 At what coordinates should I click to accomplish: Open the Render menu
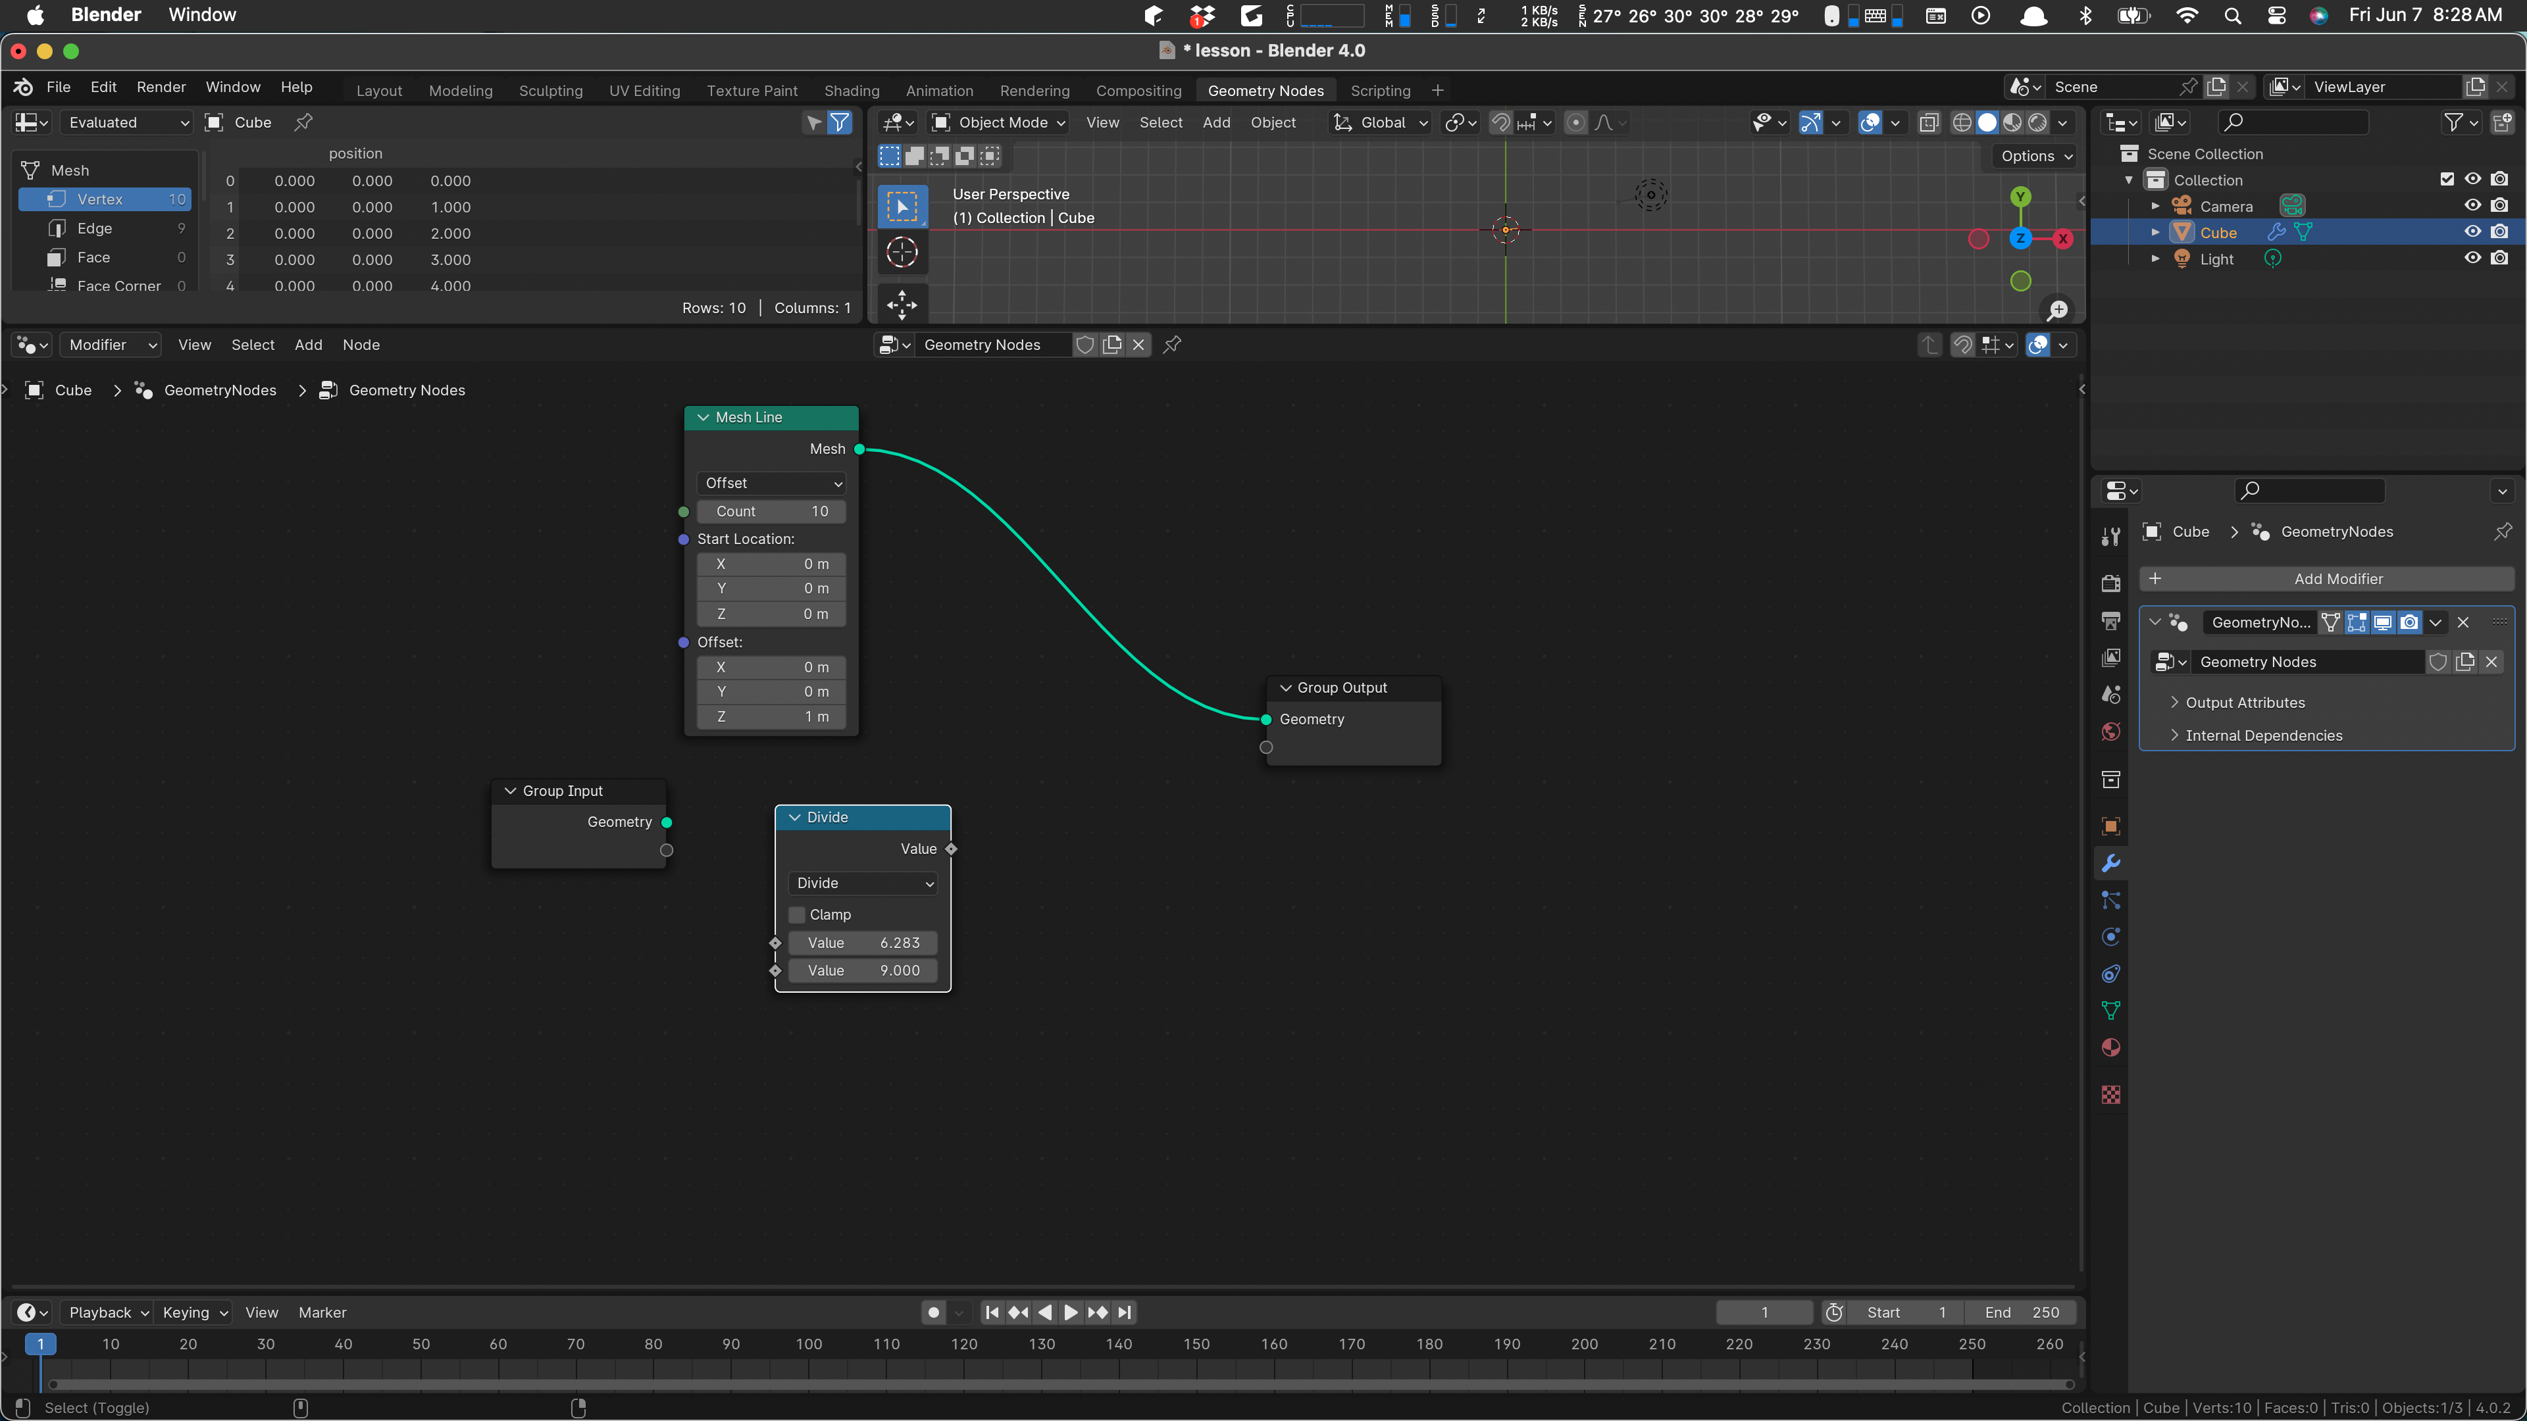click(x=161, y=86)
